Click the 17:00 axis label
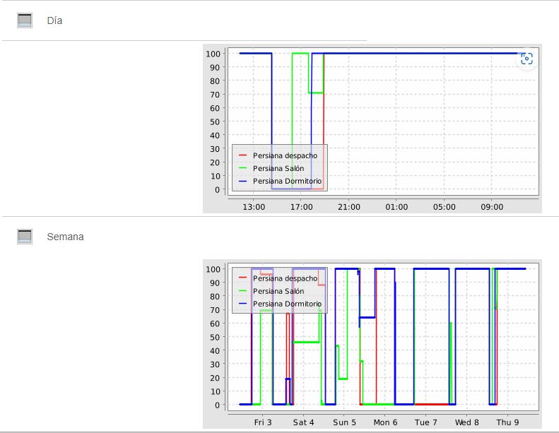 [301, 207]
